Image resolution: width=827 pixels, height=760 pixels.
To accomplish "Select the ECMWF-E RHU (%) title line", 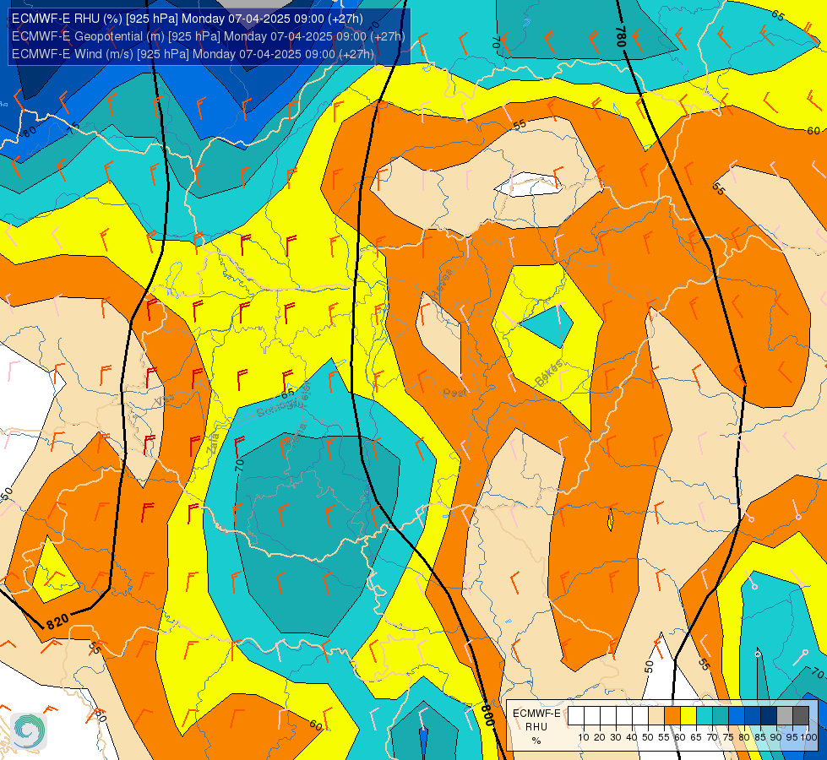I will [x=188, y=19].
